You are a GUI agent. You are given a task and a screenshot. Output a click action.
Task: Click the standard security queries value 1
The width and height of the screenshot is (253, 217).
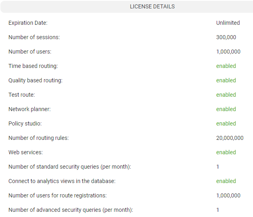click(218, 167)
